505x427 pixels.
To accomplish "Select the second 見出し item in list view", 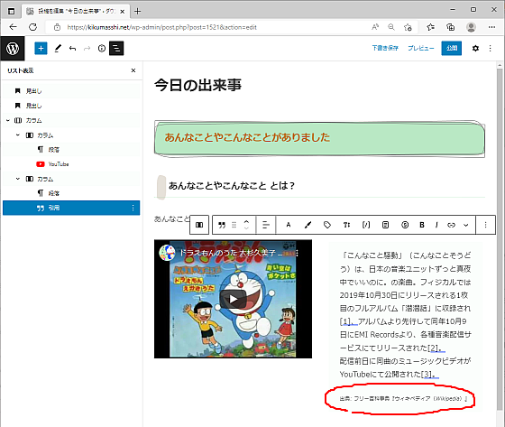I will (x=71, y=106).
